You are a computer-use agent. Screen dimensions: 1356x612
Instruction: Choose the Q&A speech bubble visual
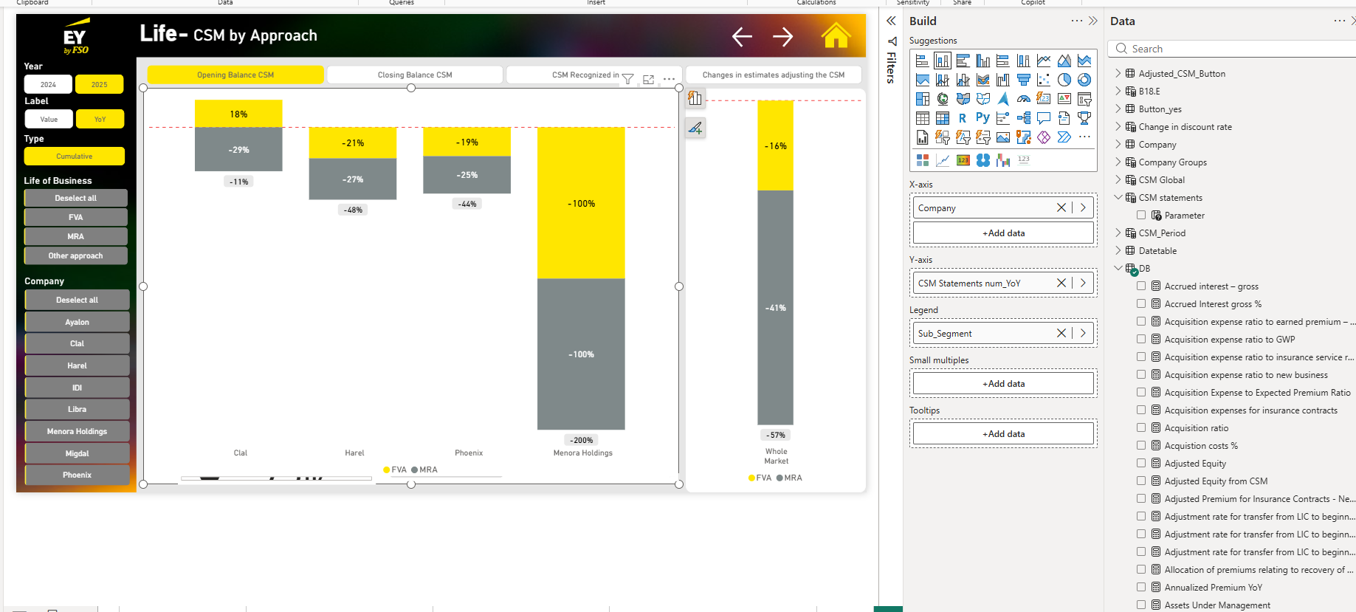[x=1043, y=118]
